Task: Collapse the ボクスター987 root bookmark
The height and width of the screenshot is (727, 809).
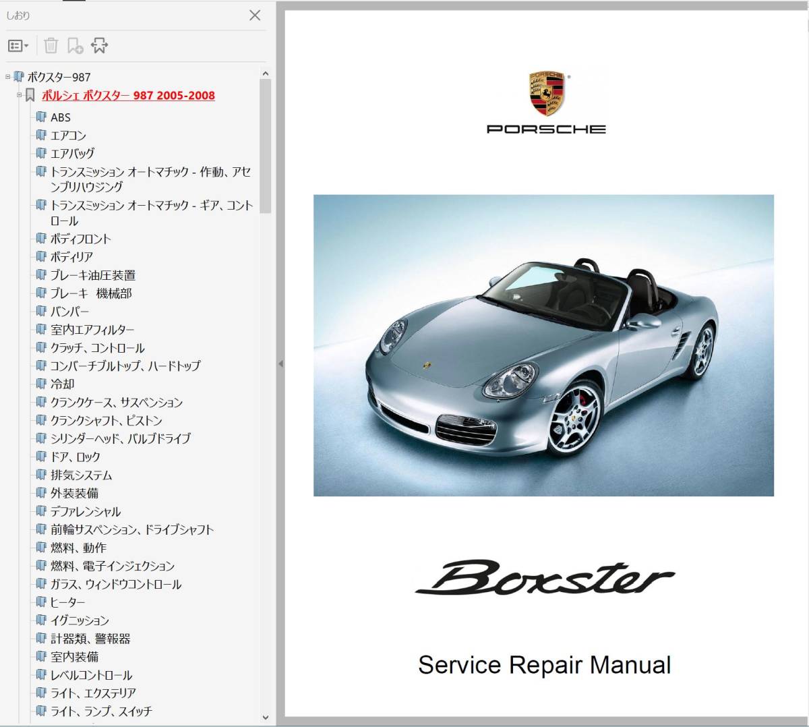Action: 8,77
